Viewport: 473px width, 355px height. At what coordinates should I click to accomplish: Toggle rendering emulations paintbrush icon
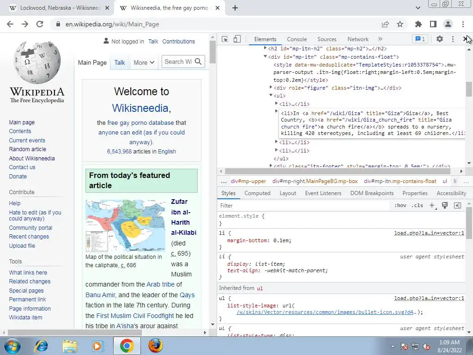point(445,205)
